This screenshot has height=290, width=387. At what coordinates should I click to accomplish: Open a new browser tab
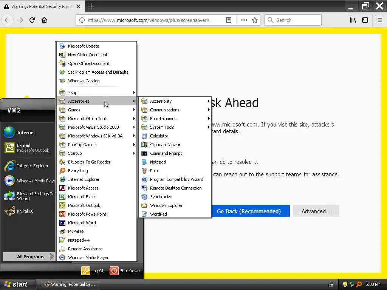click(91, 6)
